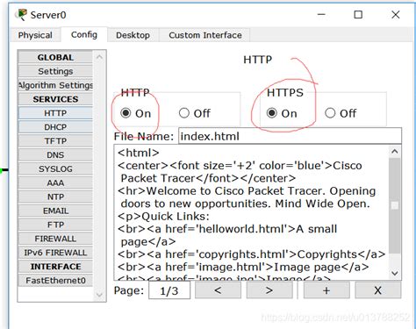Add a new page with + button
This screenshot has width=416, height=329.
tap(326, 290)
